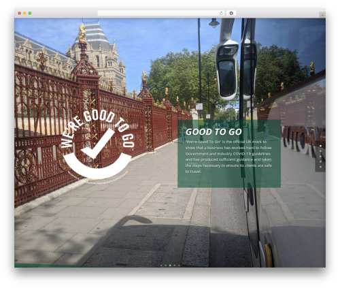340x288 pixels.
Task: Click paragraph starting "We're Good To Go" is
Action: (228, 157)
